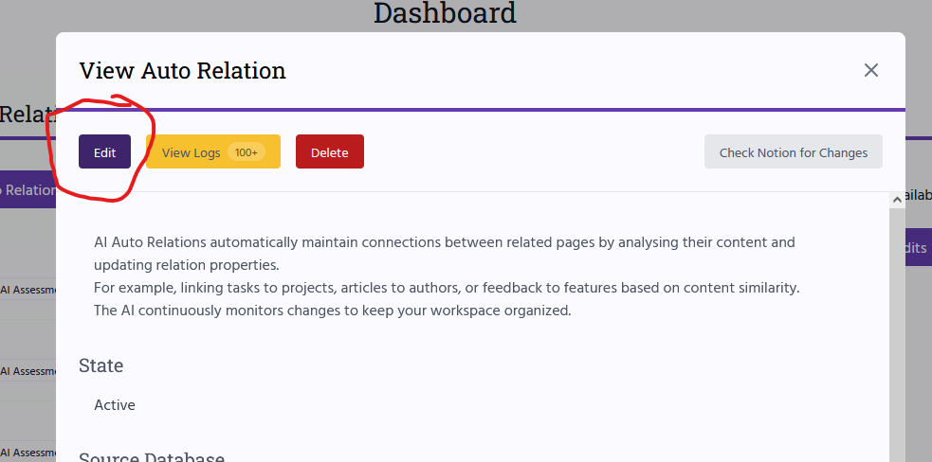Click the Relations heading behind the dialog
Image resolution: width=932 pixels, height=462 pixels.
pyautogui.click(x=27, y=114)
